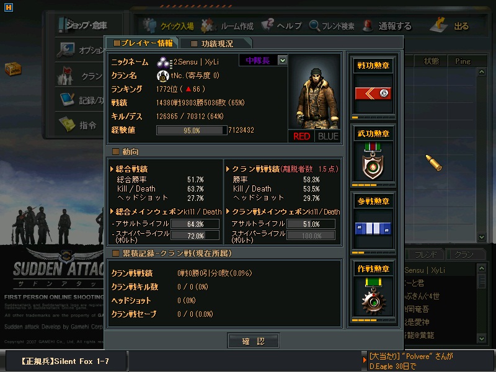
Task: Select the プレイヤー情報 tab
Action: (143, 43)
